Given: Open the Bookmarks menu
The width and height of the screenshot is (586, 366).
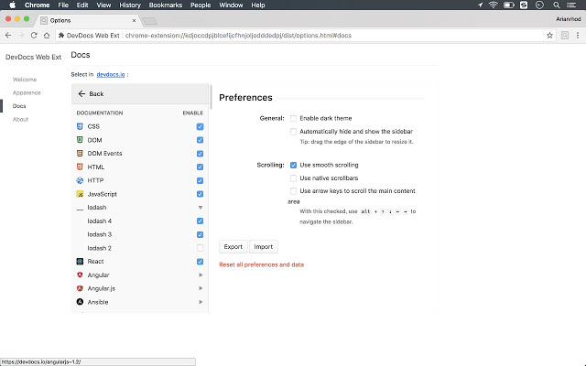Looking at the screenshot, I should [166, 5].
